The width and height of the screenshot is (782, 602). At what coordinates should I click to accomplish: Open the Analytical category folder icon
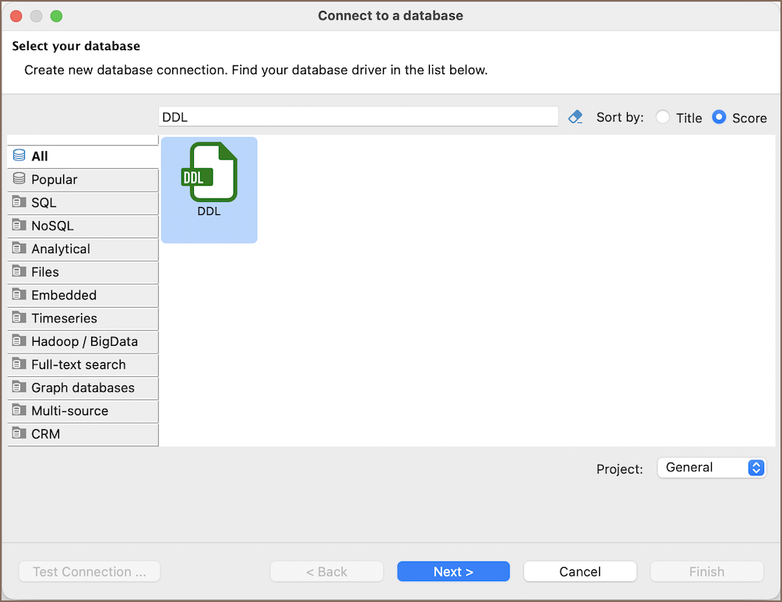(x=19, y=248)
